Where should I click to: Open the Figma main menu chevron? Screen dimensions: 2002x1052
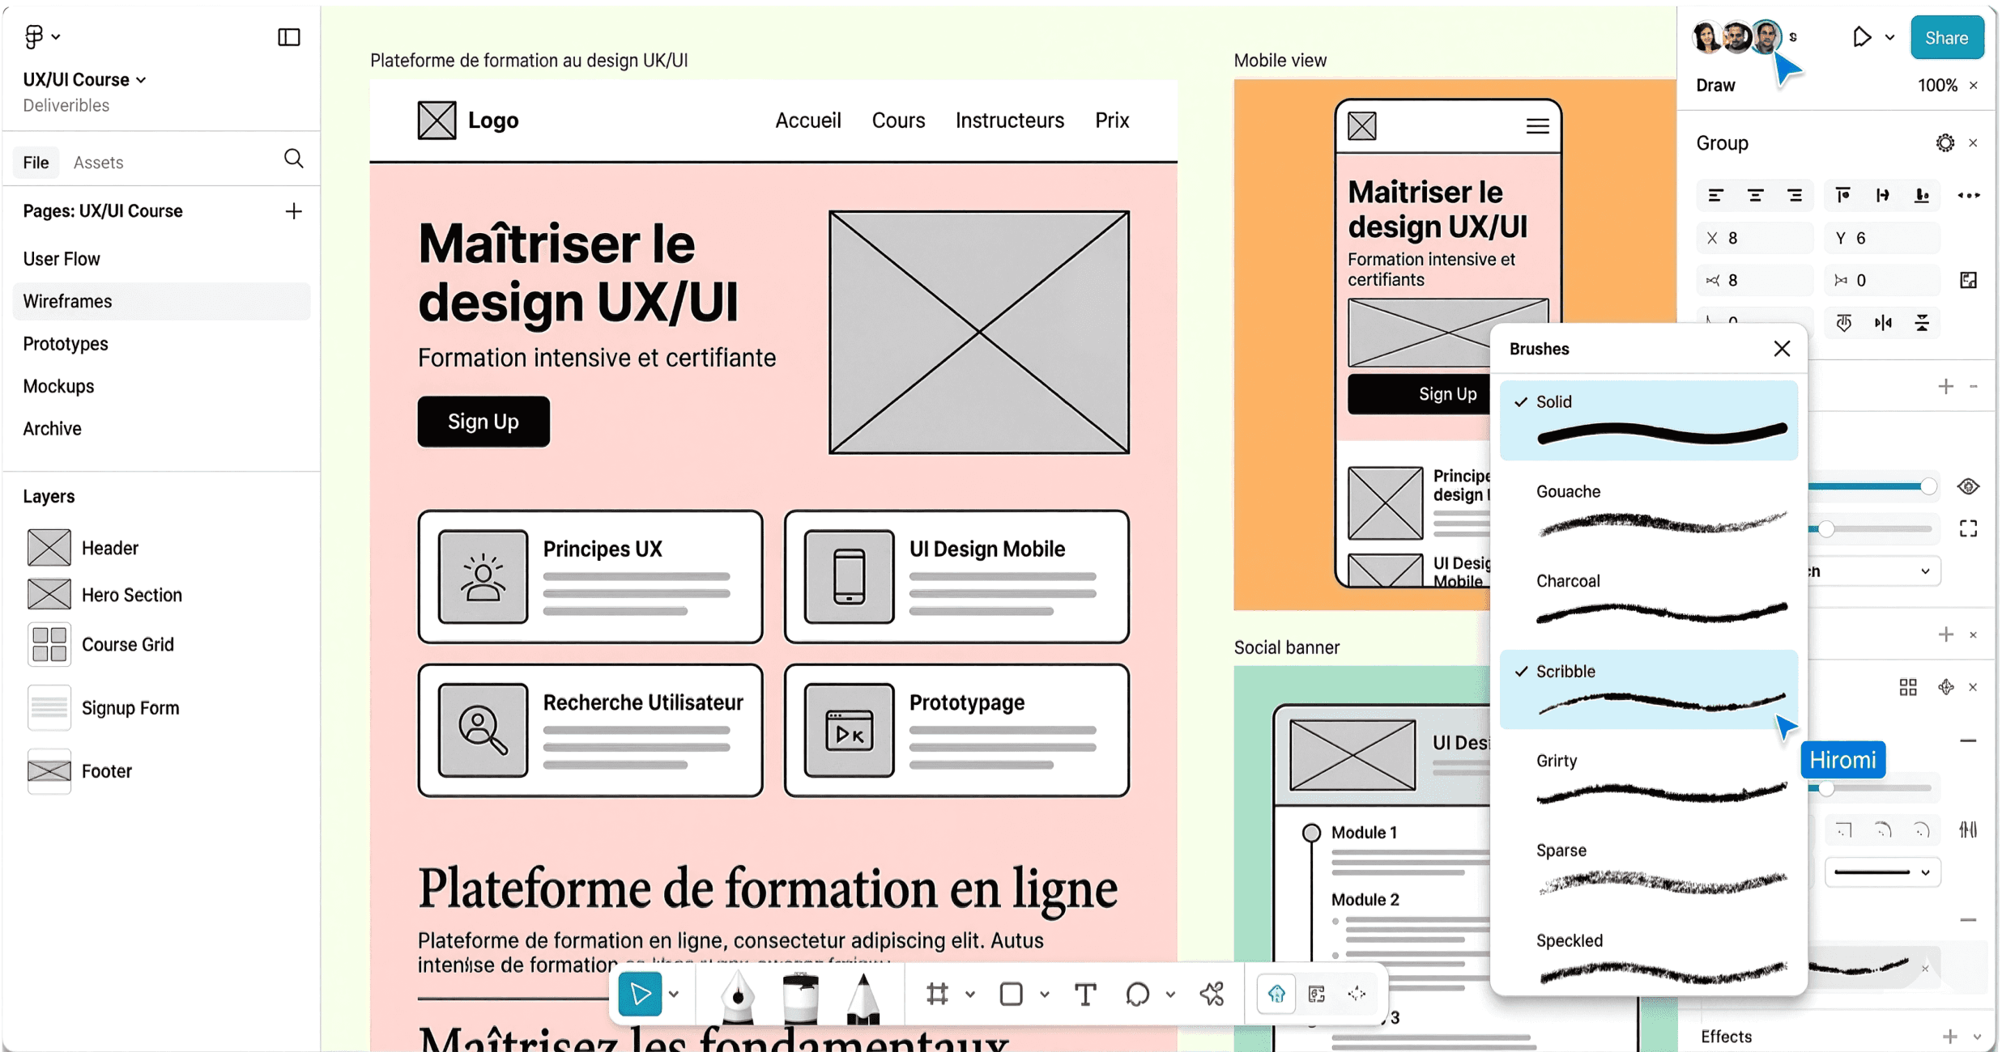point(55,37)
